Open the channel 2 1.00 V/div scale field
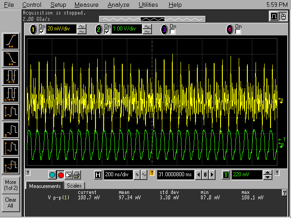 coord(127,30)
